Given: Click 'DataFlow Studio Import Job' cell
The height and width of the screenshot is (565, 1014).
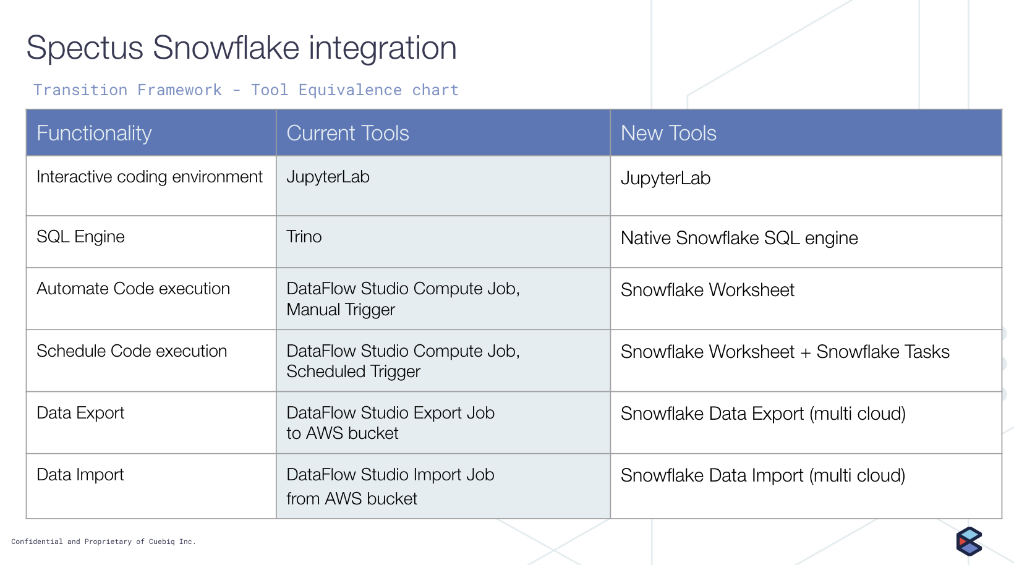Looking at the screenshot, I should click(x=390, y=486).
